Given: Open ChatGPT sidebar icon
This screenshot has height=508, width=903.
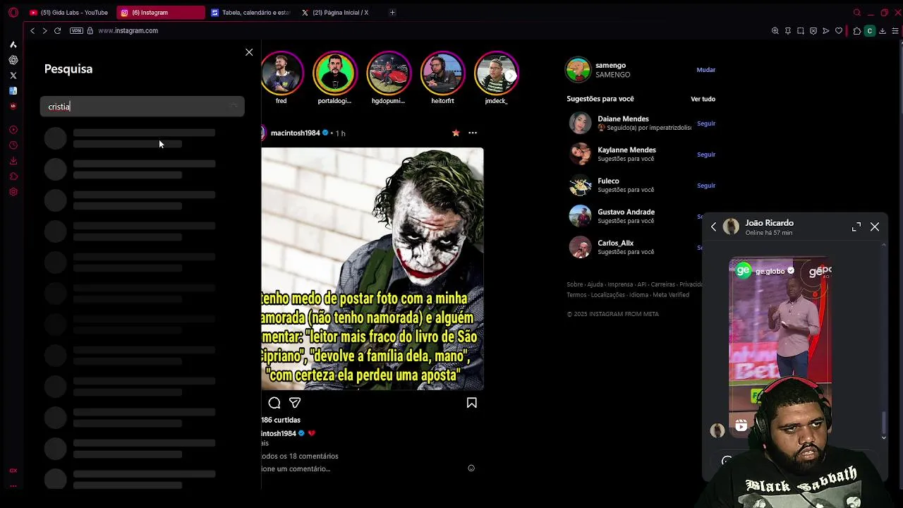Looking at the screenshot, I should click(13, 60).
